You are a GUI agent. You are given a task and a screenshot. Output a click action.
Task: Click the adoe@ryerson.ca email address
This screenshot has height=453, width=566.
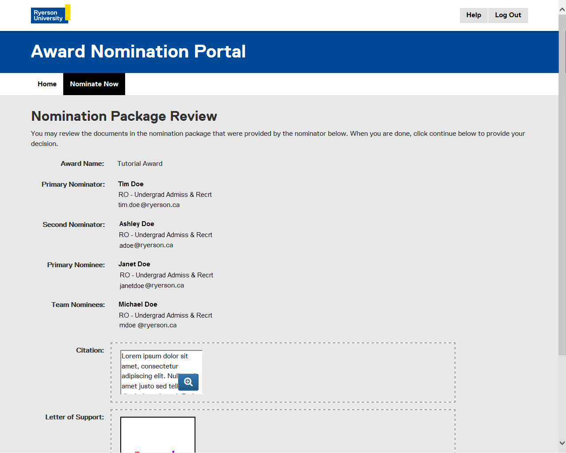point(146,245)
